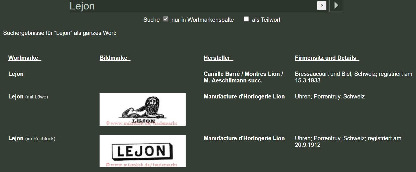This screenshot has height=172, width=416.
Task: Sort results by Bildmarke column
Action: point(115,58)
